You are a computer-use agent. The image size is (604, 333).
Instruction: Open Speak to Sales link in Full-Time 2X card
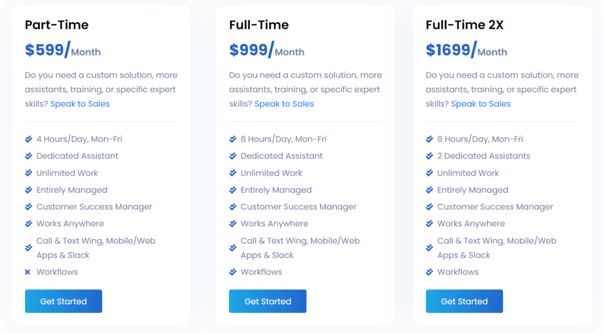pos(481,104)
